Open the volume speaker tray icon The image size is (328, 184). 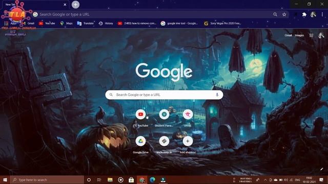[286, 180]
